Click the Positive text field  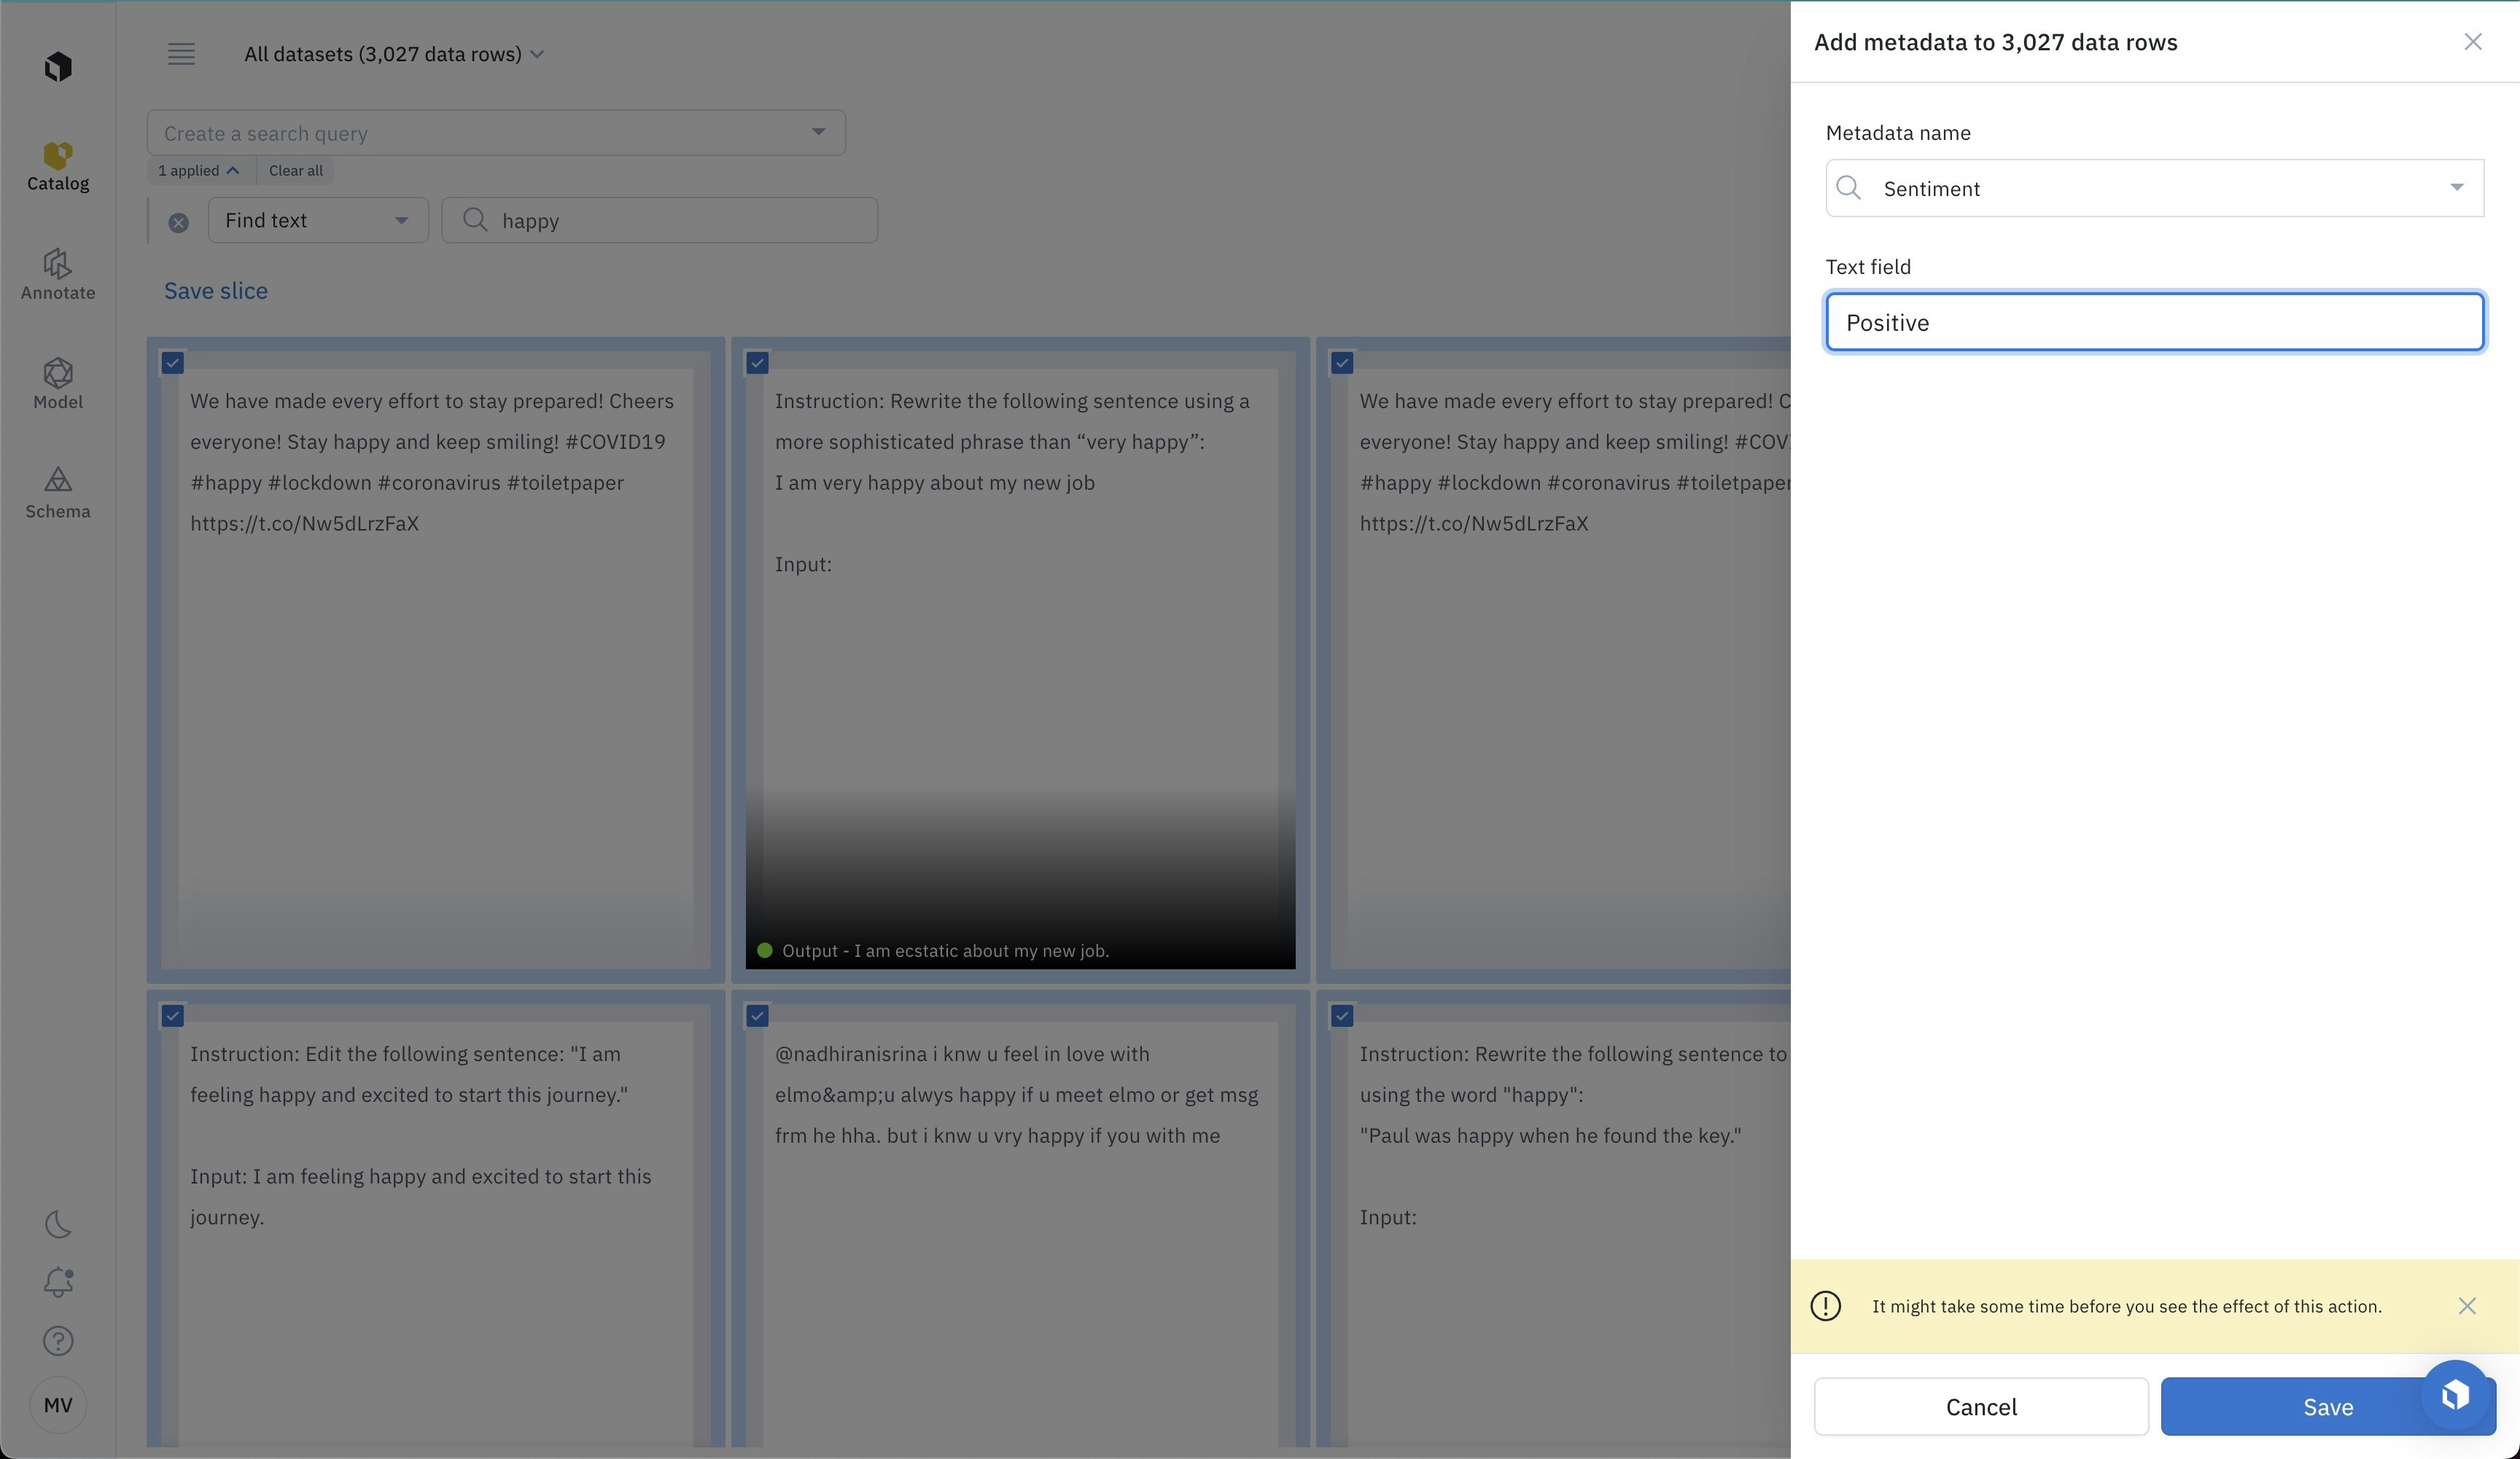(x=2154, y=323)
